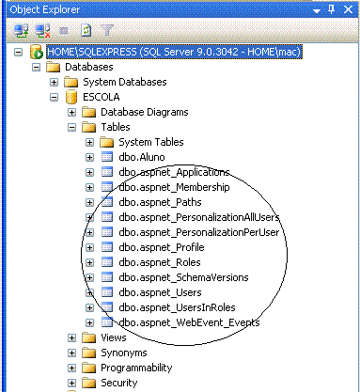The width and height of the screenshot is (360, 392).
Task: Select the dbo.aspnet_SchemaVersions table label
Action: [183, 277]
